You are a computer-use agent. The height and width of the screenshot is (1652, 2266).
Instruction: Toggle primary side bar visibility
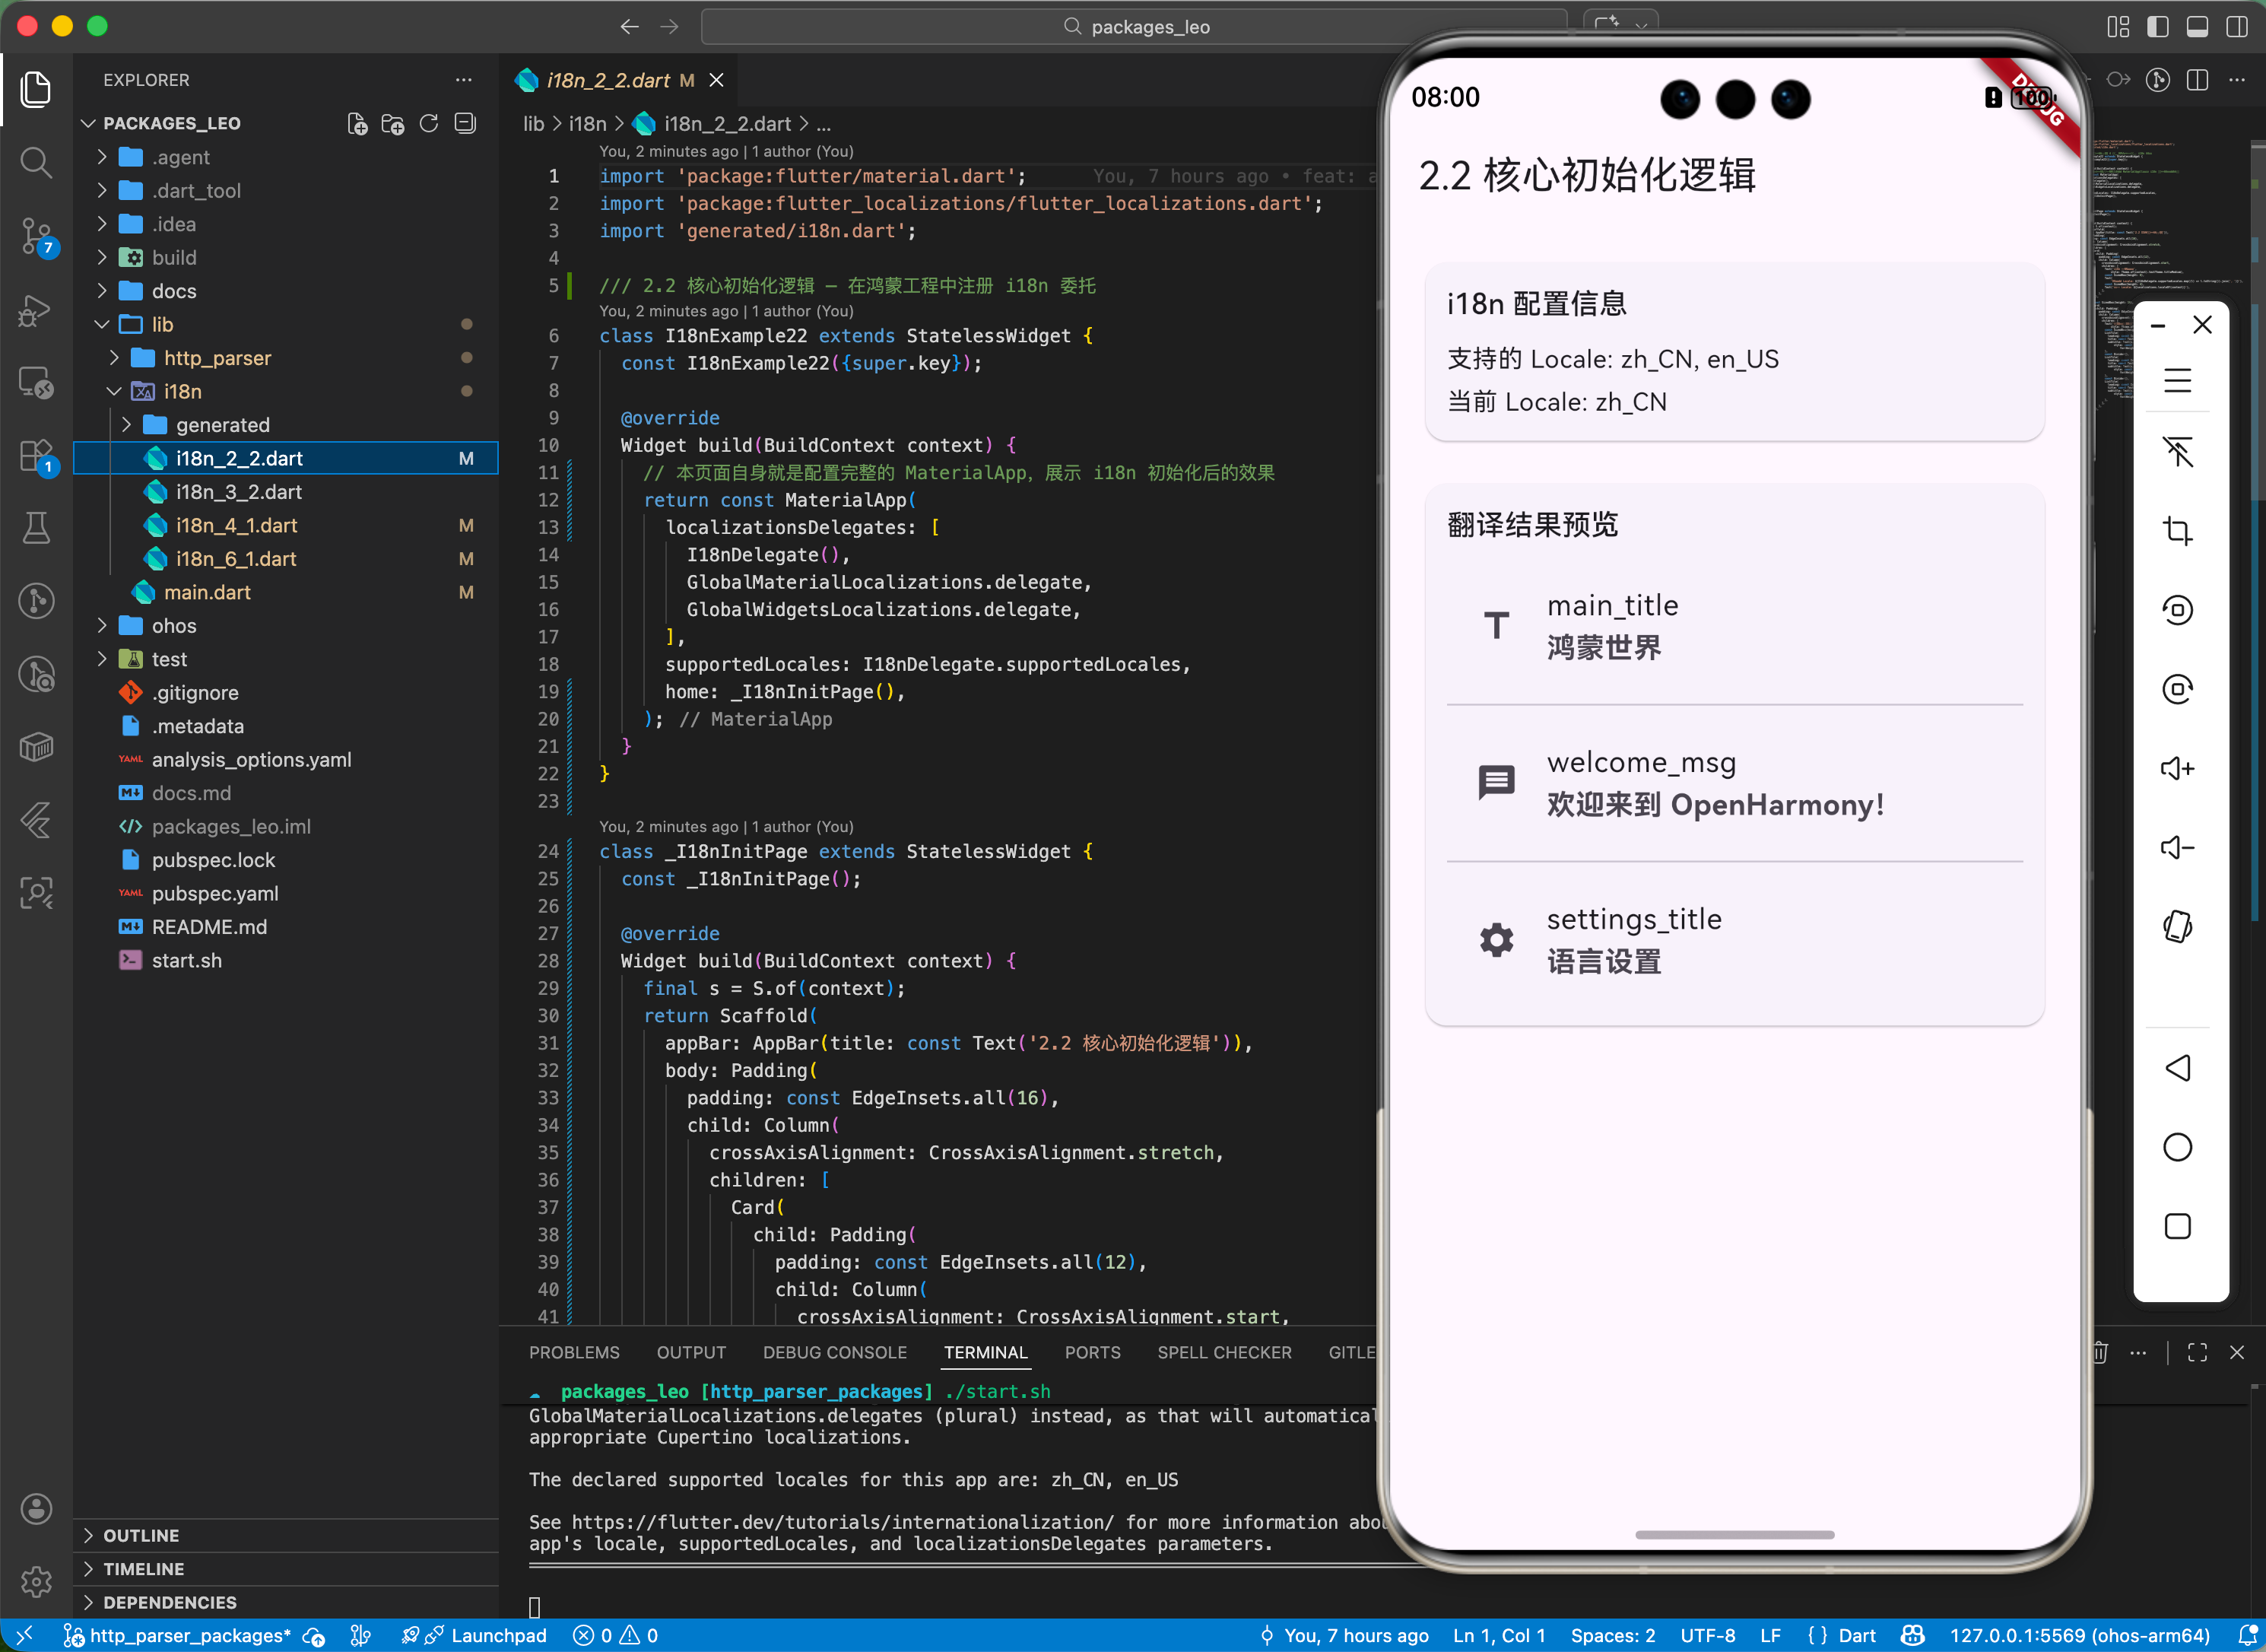click(x=2157, y=27)
